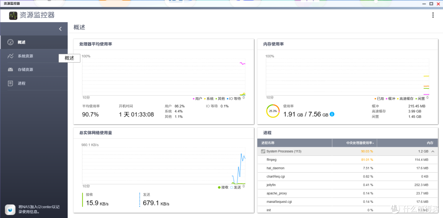Click the System Processes (113) row label
443x218 pixels.
click(284, 151)
